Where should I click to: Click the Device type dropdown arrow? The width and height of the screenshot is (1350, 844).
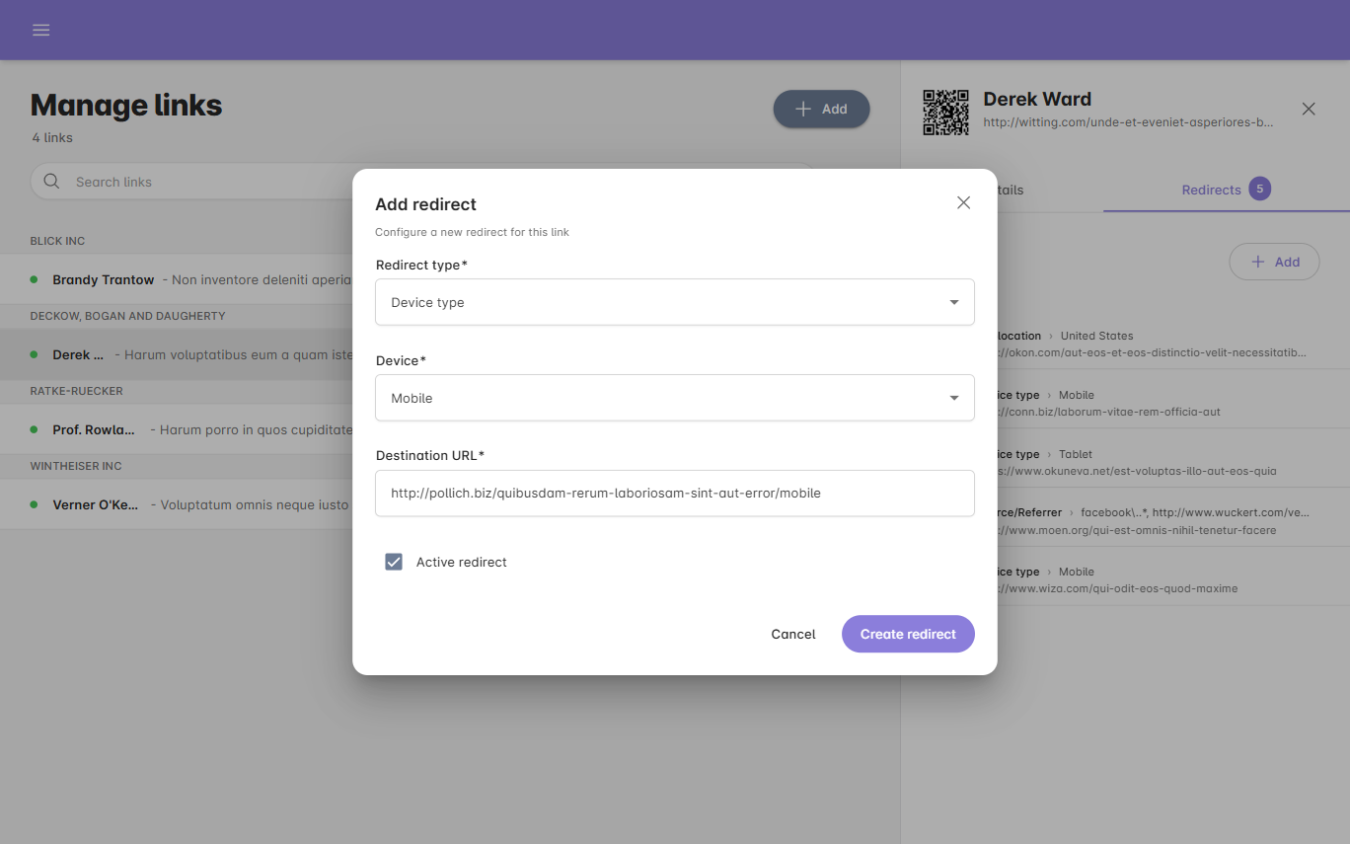pos(954,302)
